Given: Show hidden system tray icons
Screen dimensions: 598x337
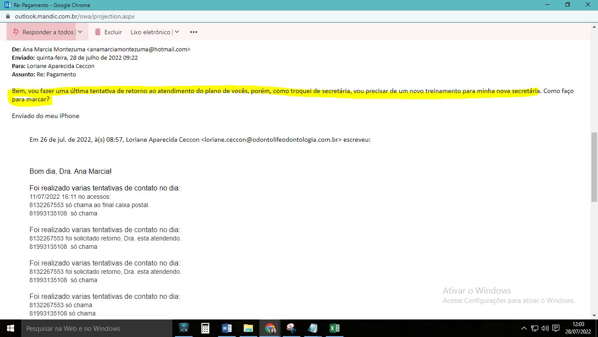Looking at the screenshot, I should (x=524, y=328).
